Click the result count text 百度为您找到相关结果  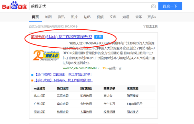point(53,26)
